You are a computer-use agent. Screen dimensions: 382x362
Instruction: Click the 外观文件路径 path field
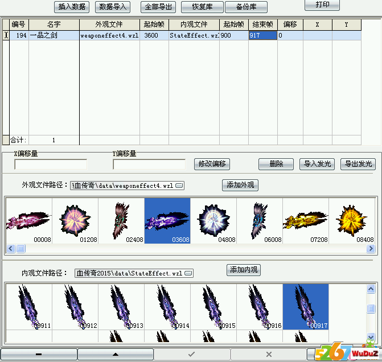pyautogui.click(x=127, y=186)
